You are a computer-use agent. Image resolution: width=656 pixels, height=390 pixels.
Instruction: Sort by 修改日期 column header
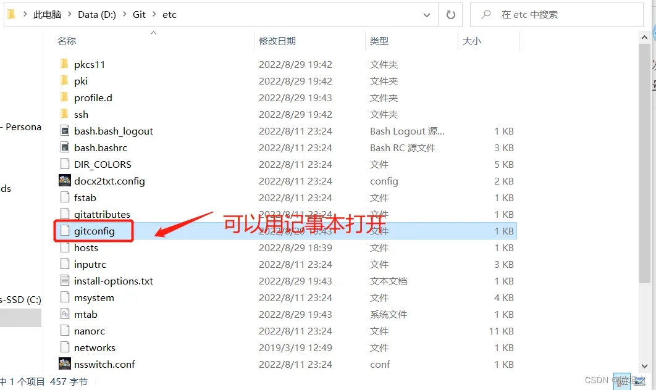277,41
